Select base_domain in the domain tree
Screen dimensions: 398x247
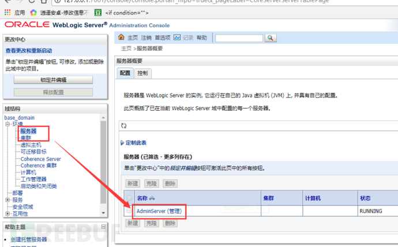point(19,118)
